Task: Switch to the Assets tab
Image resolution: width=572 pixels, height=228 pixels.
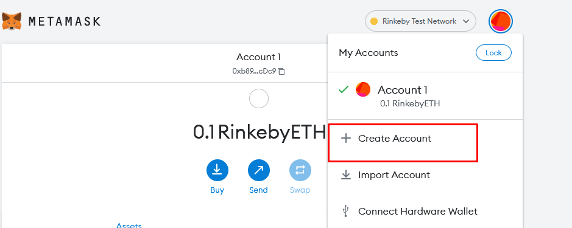Action: (129, 225)
